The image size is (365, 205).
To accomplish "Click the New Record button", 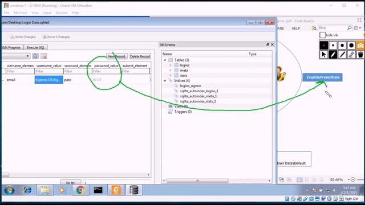I will [x=116, y=56].
